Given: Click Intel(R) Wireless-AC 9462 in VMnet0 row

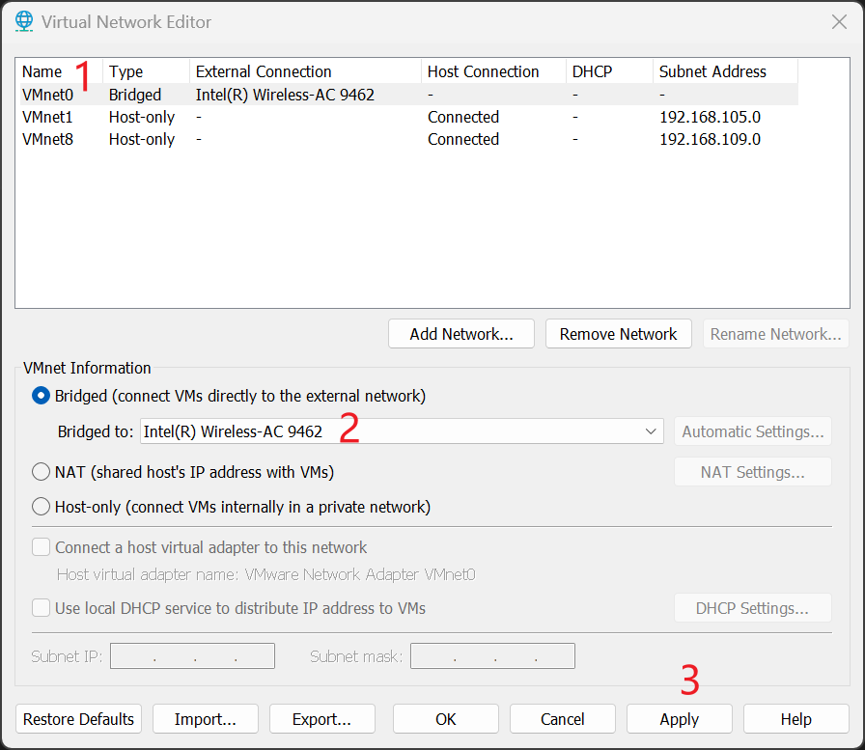Looking at the screenshot, I should click(285, 95).
